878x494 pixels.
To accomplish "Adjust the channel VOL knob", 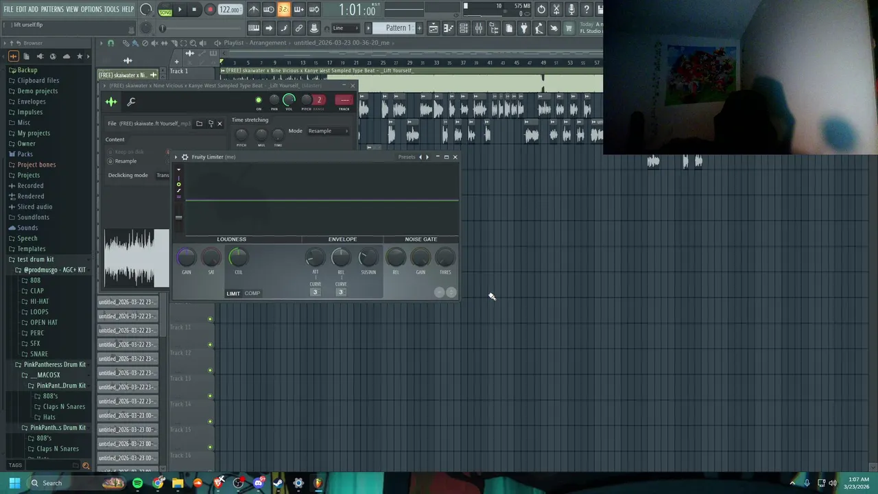I will (x=289, y=100).
